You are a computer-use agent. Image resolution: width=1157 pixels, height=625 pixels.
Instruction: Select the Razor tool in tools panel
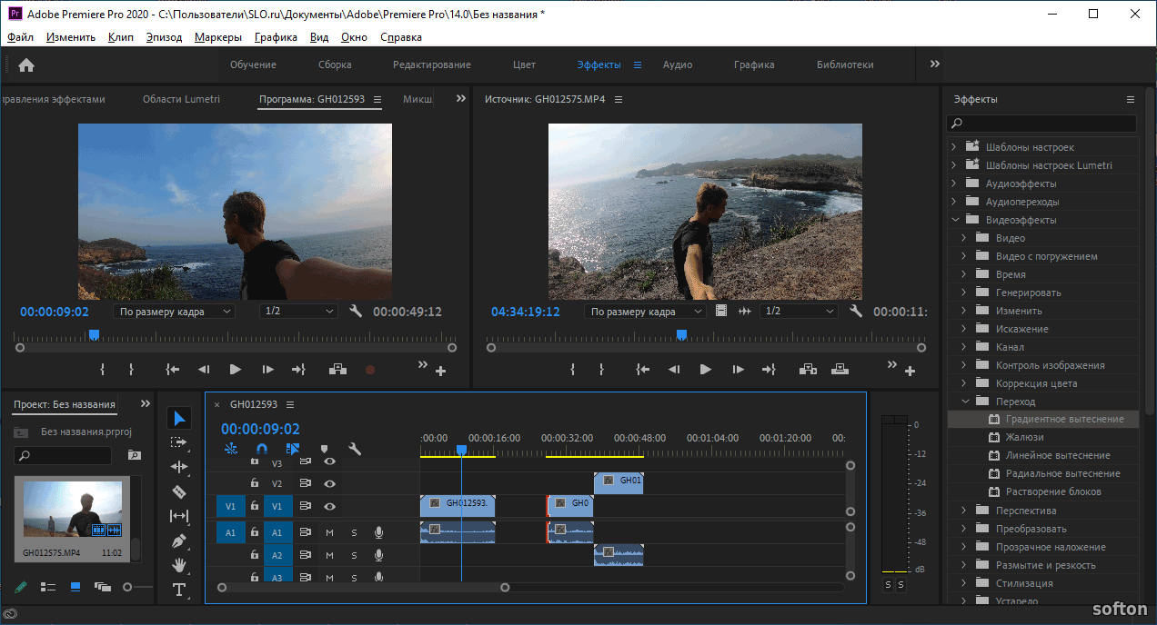point(179,491)
